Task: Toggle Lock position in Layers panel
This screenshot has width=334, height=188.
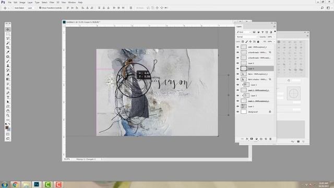Action: coord(250,42)
